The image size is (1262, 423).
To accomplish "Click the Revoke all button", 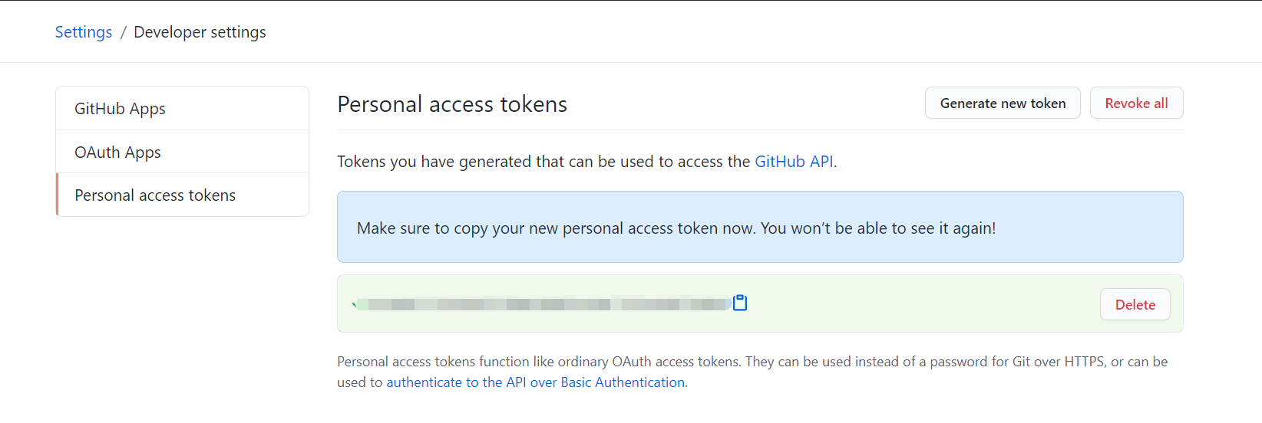I will 1136,103.
